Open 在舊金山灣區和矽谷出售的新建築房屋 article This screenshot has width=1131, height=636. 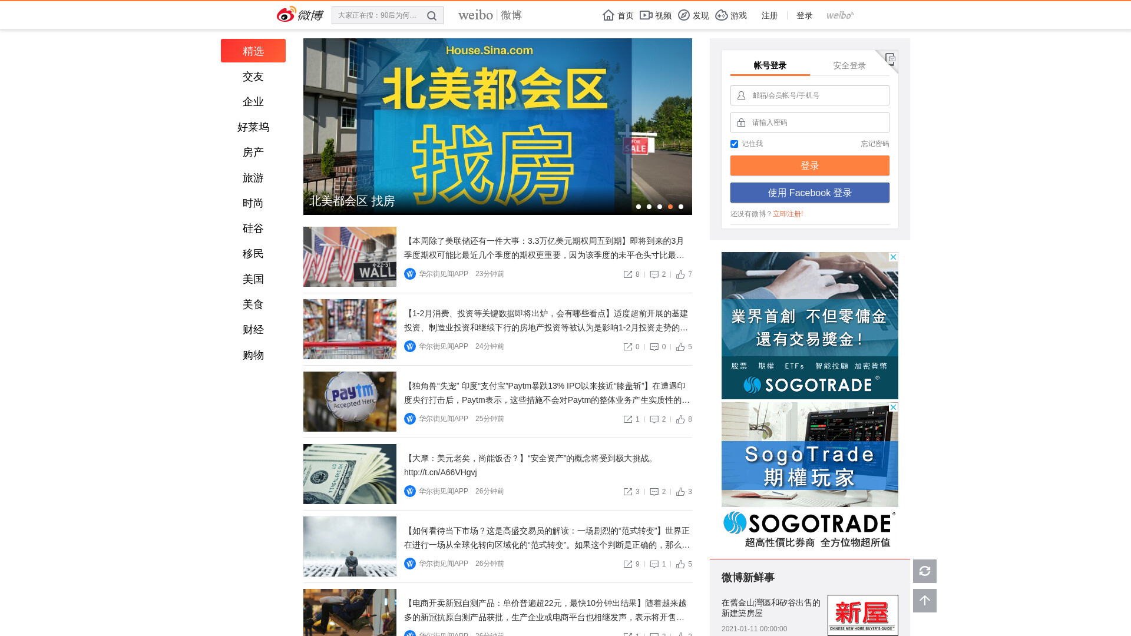point(771,608)
